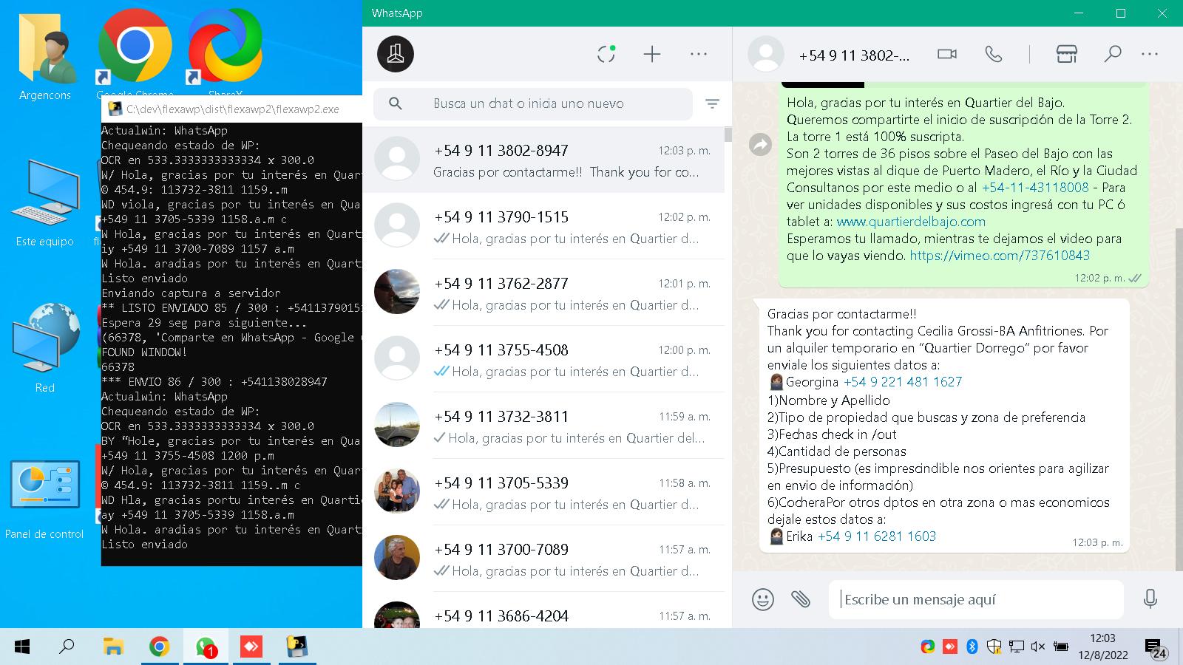Open chat with +54 9 11 3700-7089

543,559
